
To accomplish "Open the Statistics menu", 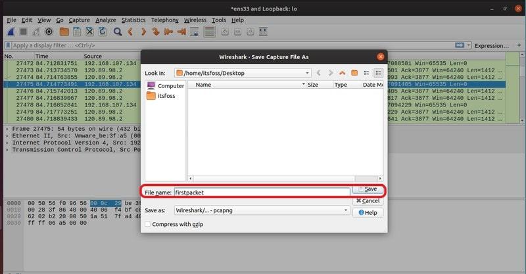I will 133,20.
